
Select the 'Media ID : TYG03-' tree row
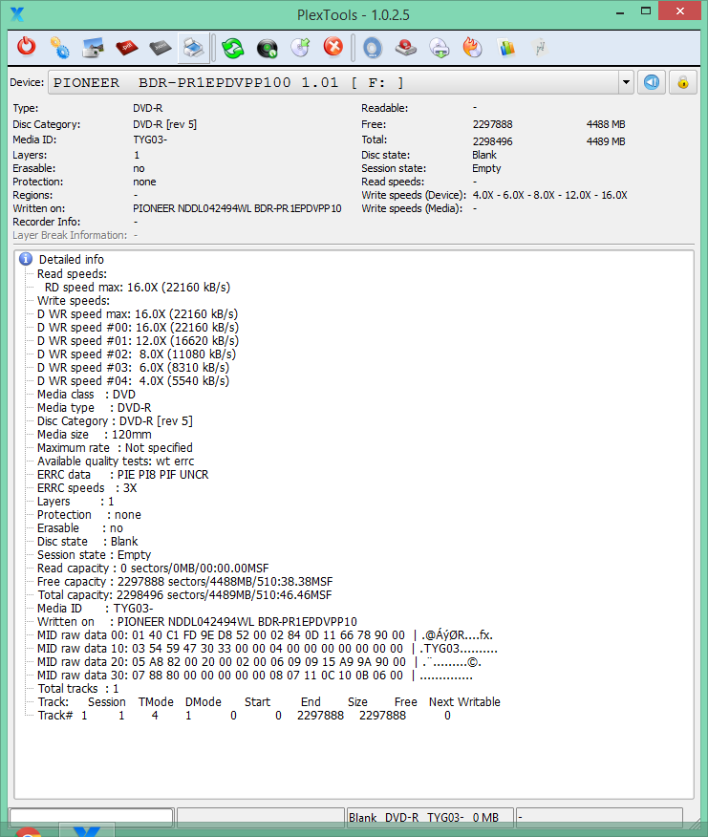tap(95, 608)
